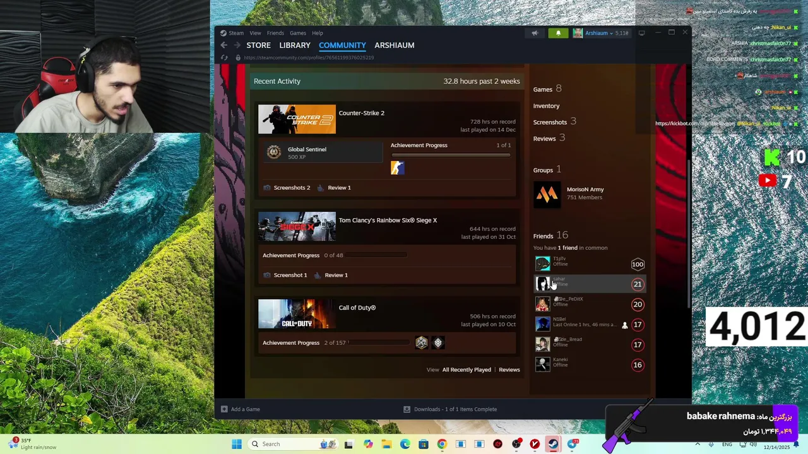
Task: Open the Games menu
Action: [298, 33]
